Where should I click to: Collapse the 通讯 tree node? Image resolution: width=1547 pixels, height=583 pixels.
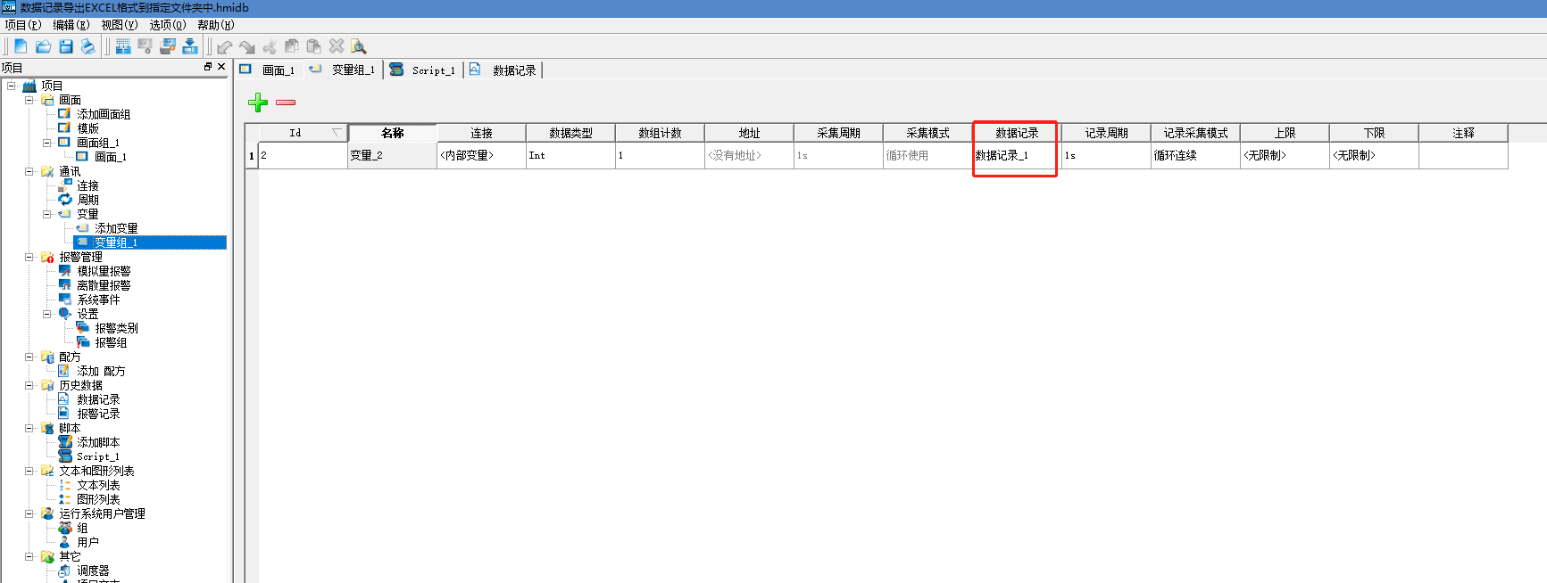tap(29, 171)
